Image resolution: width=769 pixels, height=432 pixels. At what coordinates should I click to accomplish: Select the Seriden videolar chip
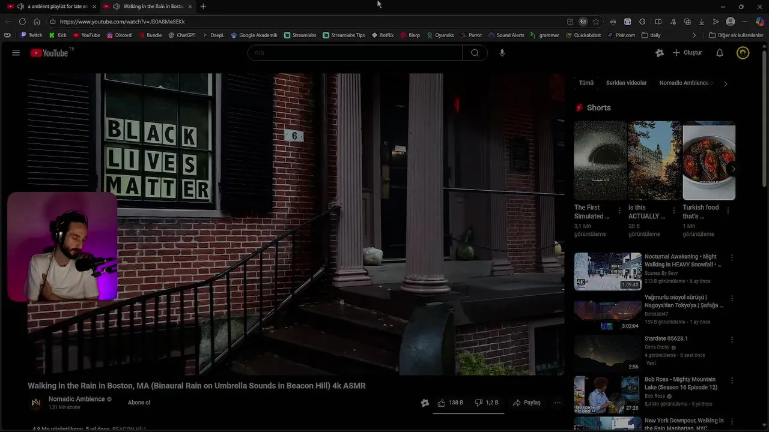click(x=627, y=83)
